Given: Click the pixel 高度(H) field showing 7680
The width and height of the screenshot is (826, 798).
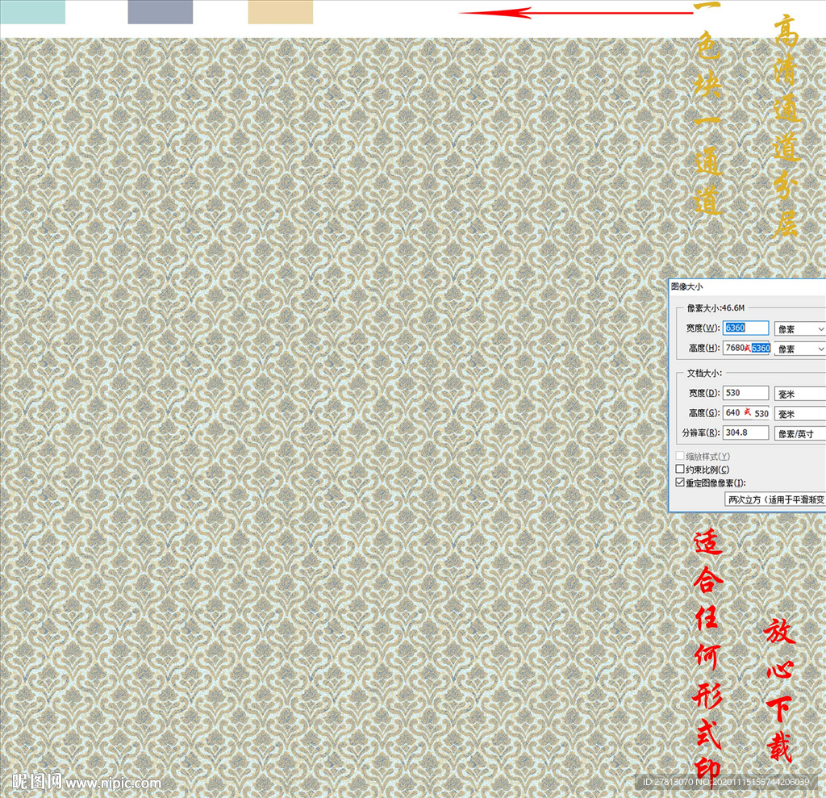Looking at the screenshot, I should [x=747, y=348].
